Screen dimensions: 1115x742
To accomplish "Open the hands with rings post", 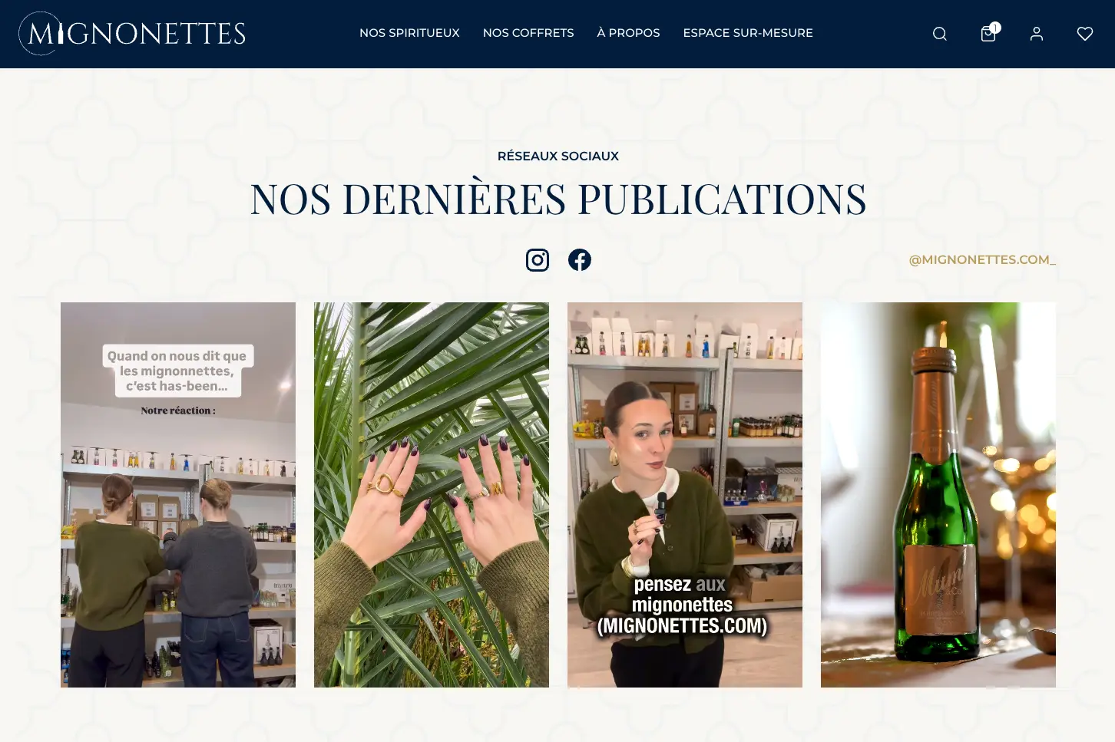I will click(x=432, y=495).
